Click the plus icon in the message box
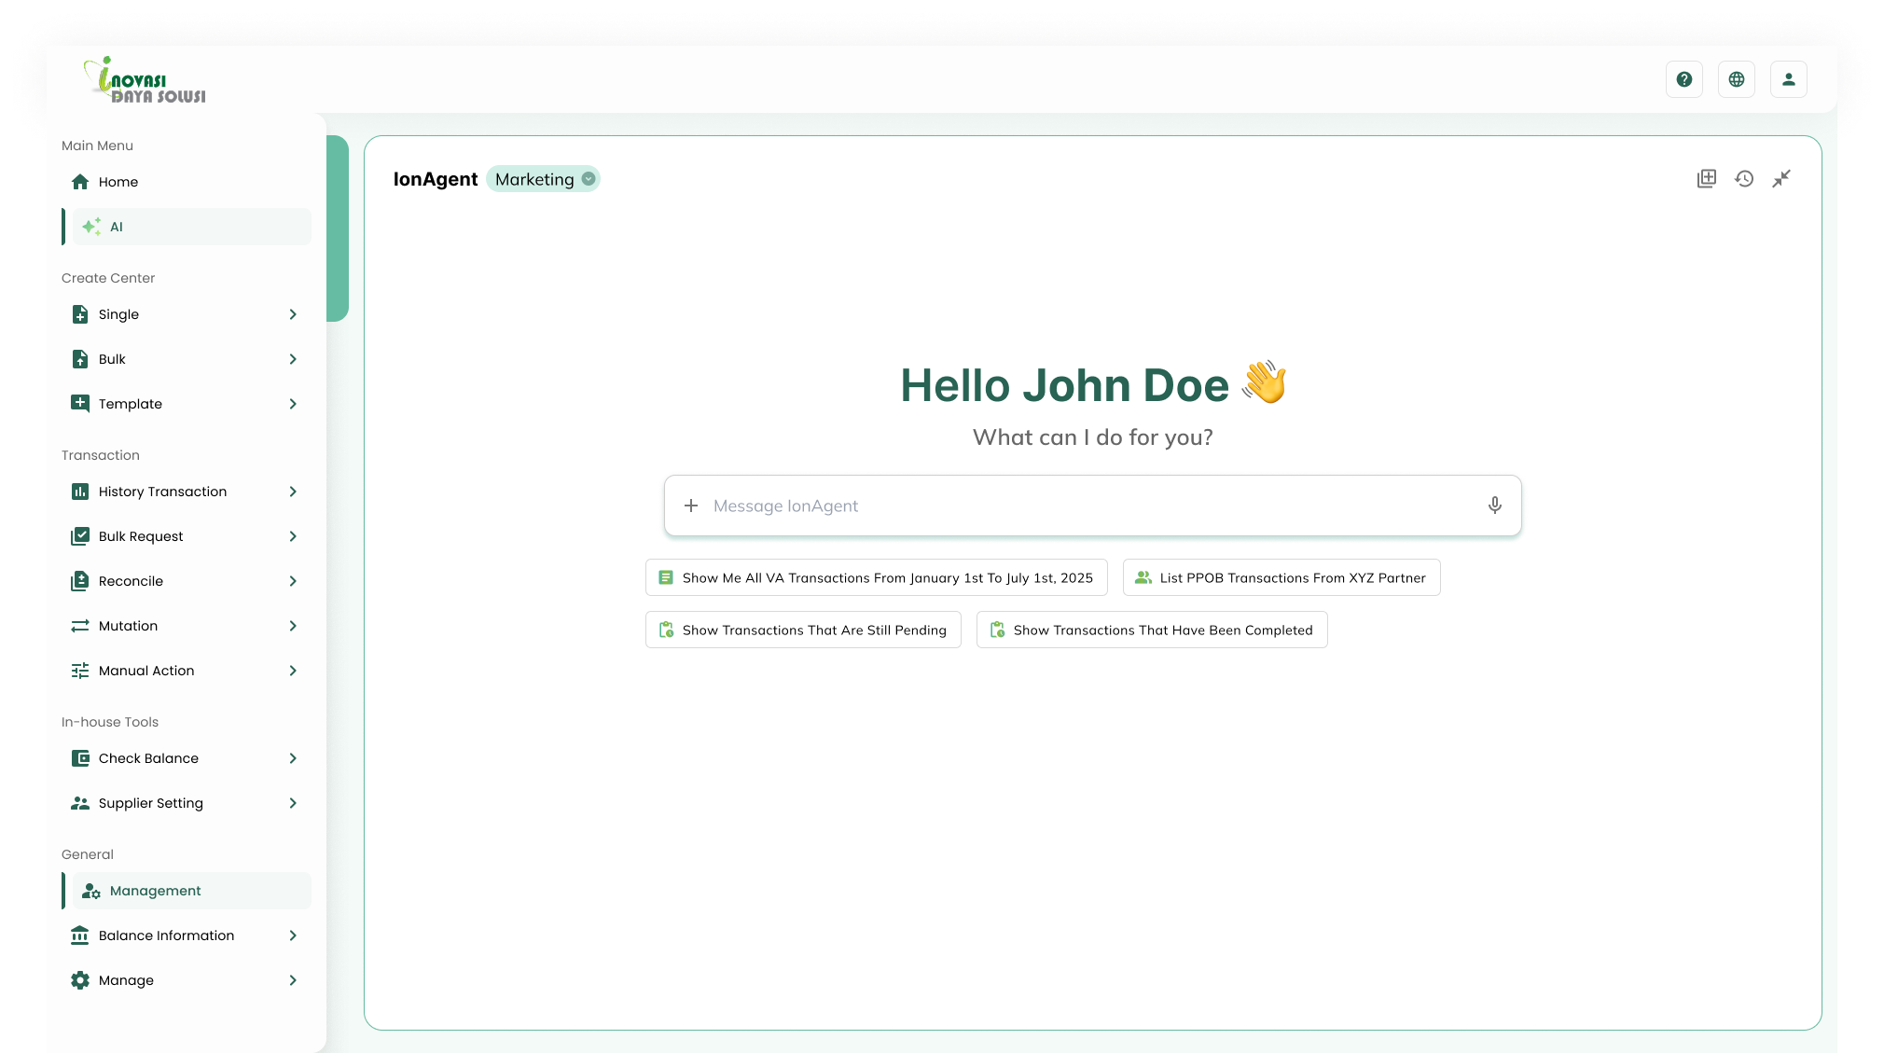 [x=690, y=506]
